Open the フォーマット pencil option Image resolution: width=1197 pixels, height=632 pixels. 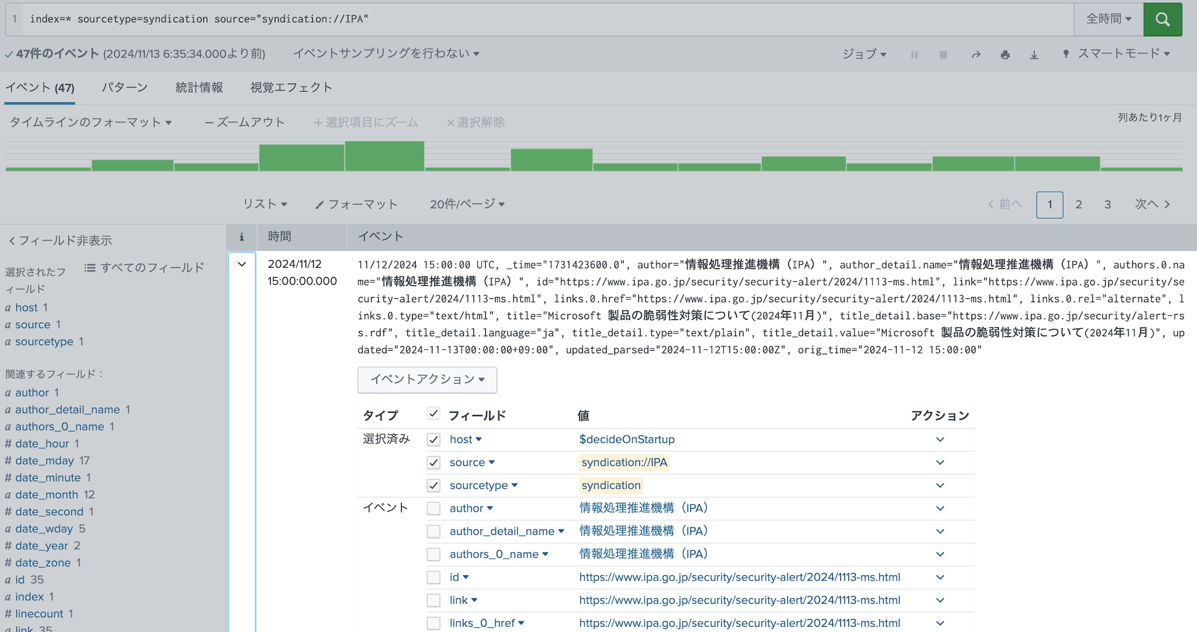357,204
